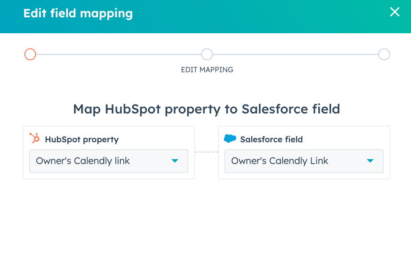
Task: Click the "HubSpot property" label text
Action: 82,139
